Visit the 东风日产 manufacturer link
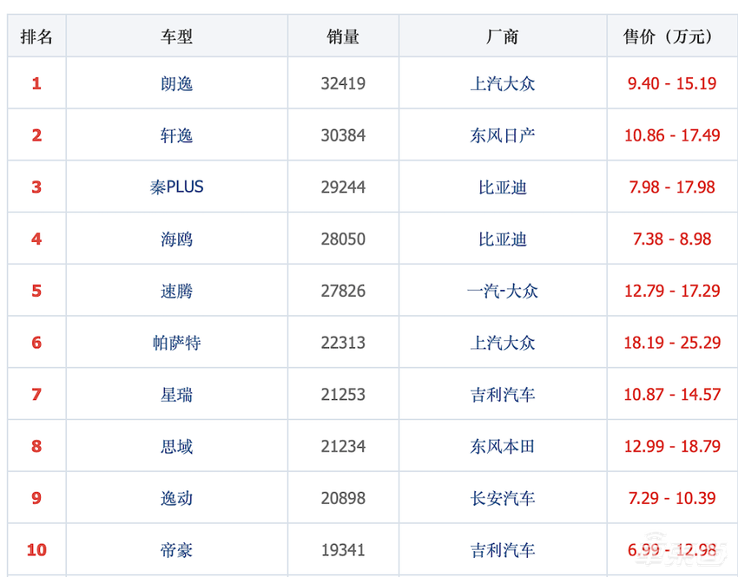 click(x=502, y=134)
